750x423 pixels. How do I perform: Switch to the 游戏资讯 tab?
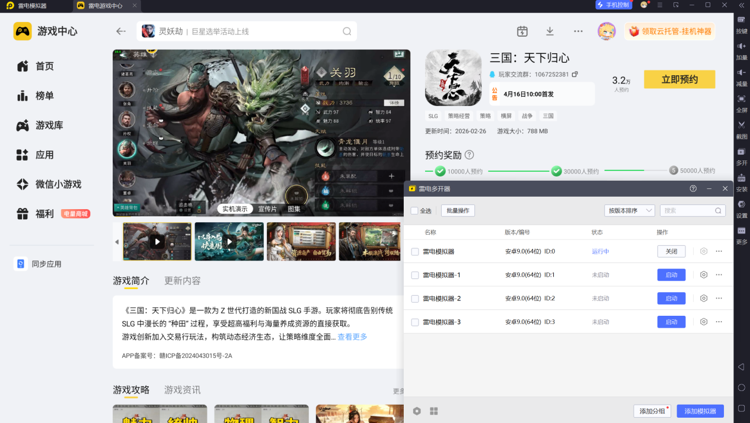183,390
